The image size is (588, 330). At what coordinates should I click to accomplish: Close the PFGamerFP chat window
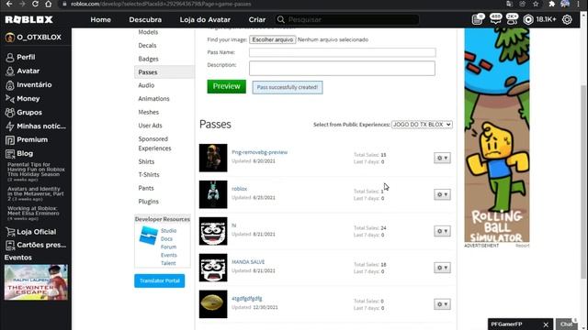546,324
